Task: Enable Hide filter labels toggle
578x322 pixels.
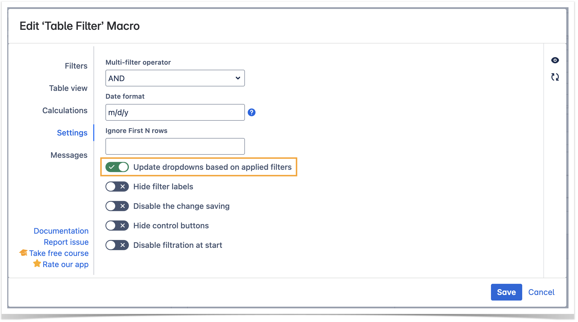Action: [x=117, y=187]
